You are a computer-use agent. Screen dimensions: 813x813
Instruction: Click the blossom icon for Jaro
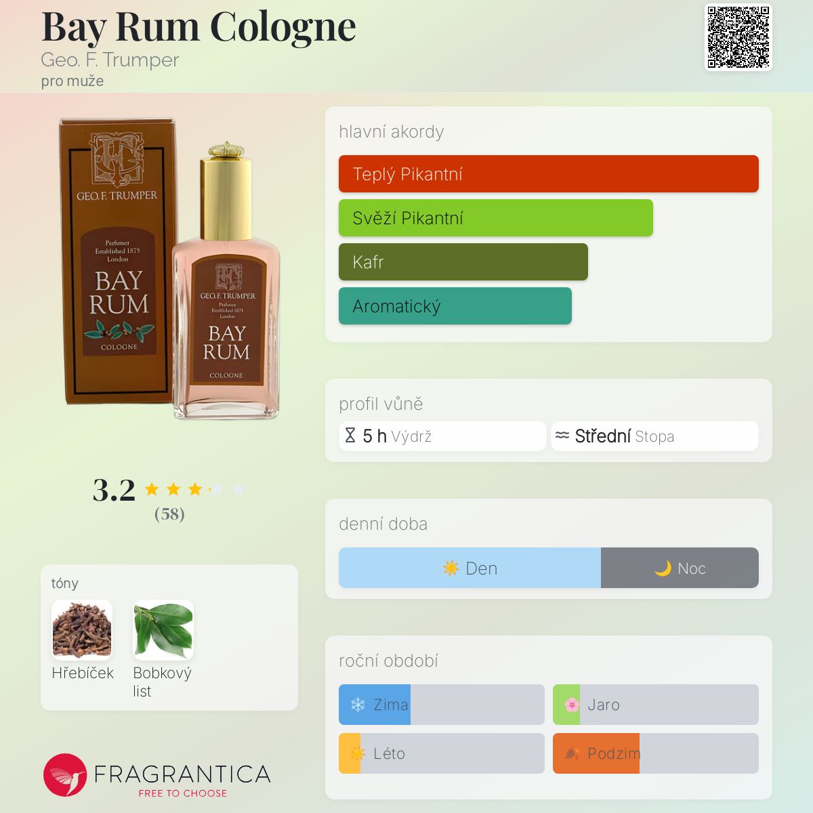coord(572,705)
